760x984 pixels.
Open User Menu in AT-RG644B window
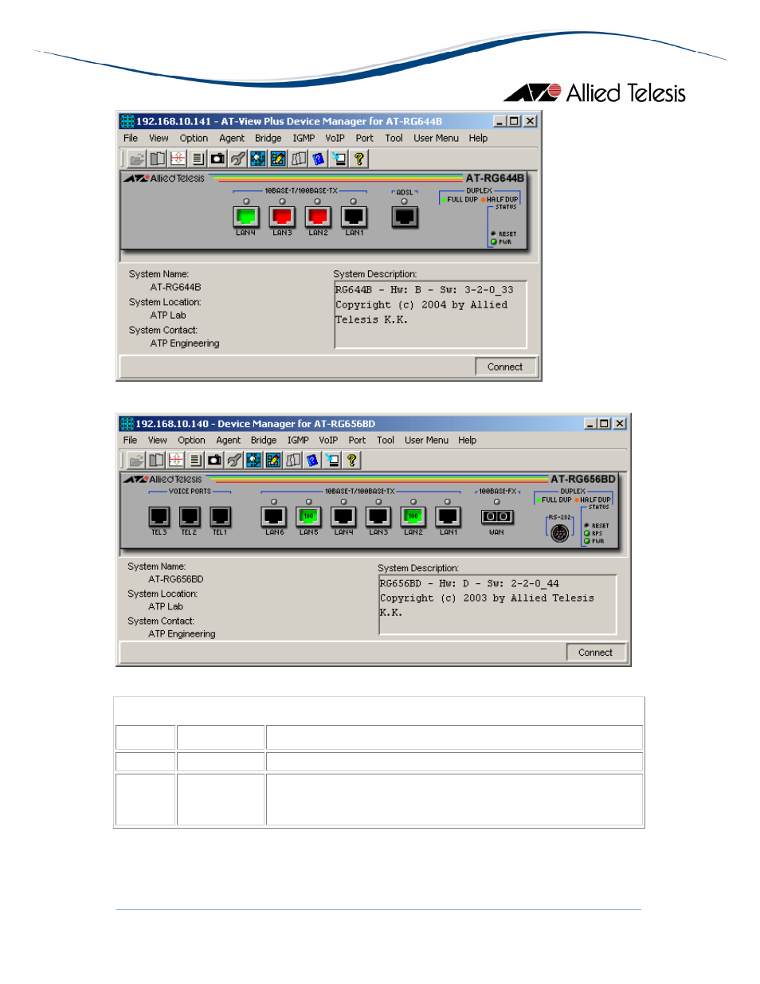(x=436, y=138)
